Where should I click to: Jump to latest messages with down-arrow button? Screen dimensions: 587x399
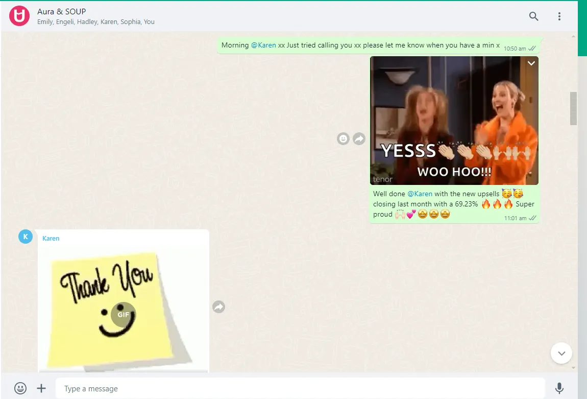(561, 353)
